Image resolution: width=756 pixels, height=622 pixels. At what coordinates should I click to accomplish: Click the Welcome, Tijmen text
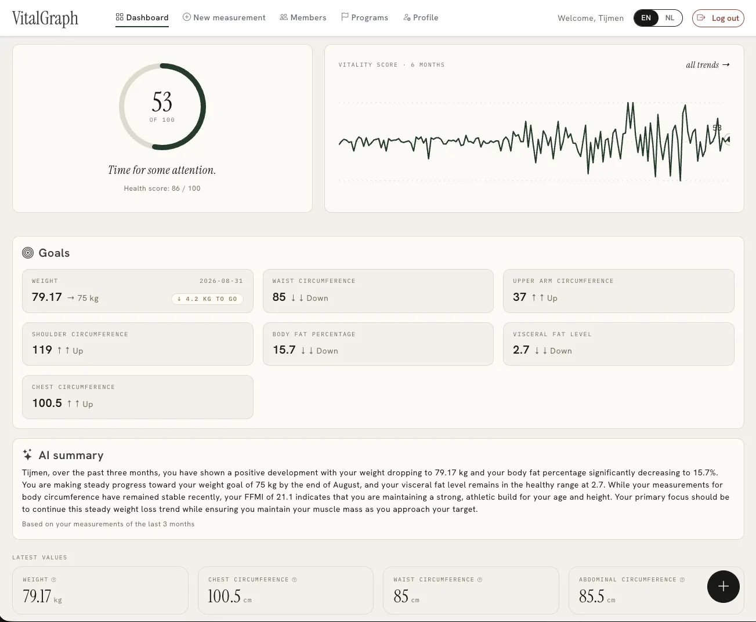point(591,18)
